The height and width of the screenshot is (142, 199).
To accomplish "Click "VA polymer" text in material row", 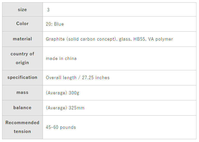I will pyautogui.click(x=160, y=39).
